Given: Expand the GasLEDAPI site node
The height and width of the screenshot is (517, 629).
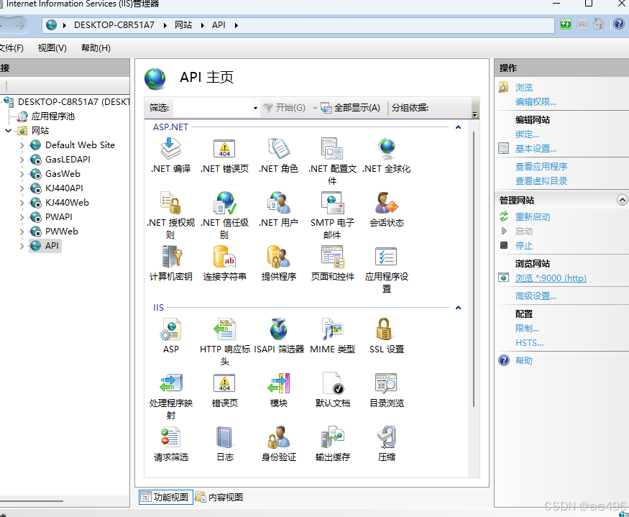Looking at the screenshot, I should tap(22, 160).
